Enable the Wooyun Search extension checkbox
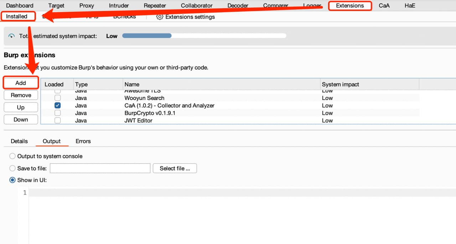This screenshot has height=244, width=456. pyautogui.click(x=57, y=98)
